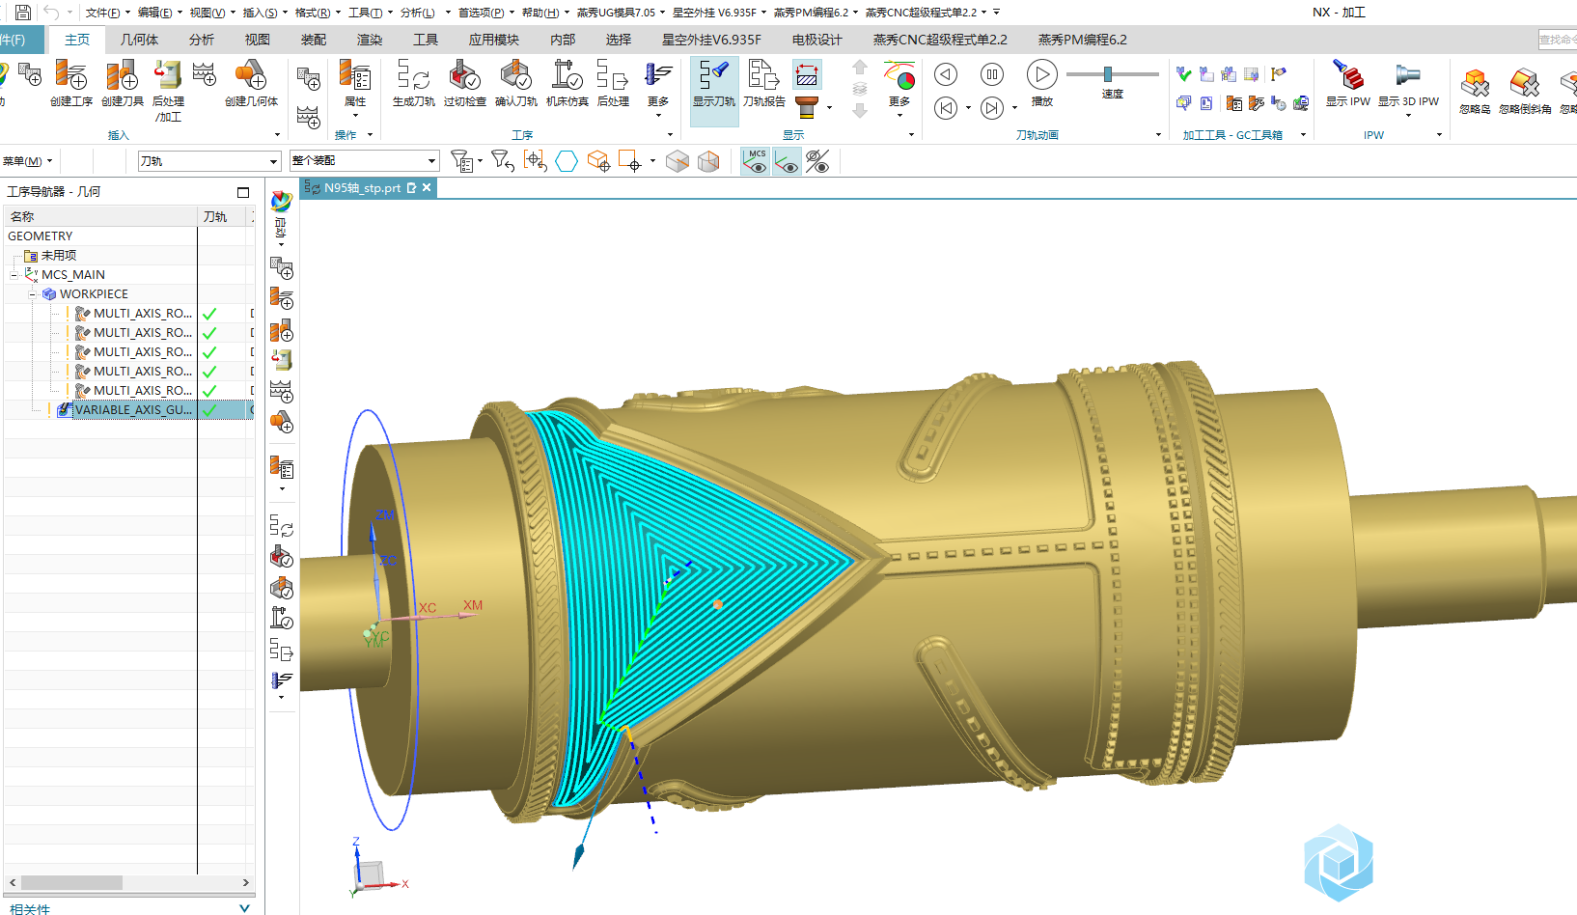
Task: Toggle shaded cube display icon in selection bar
Action: (678, 161)
